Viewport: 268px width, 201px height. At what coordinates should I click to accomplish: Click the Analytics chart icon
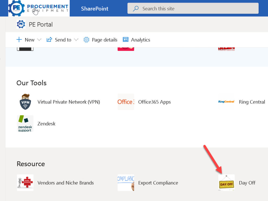pos(126,40)
